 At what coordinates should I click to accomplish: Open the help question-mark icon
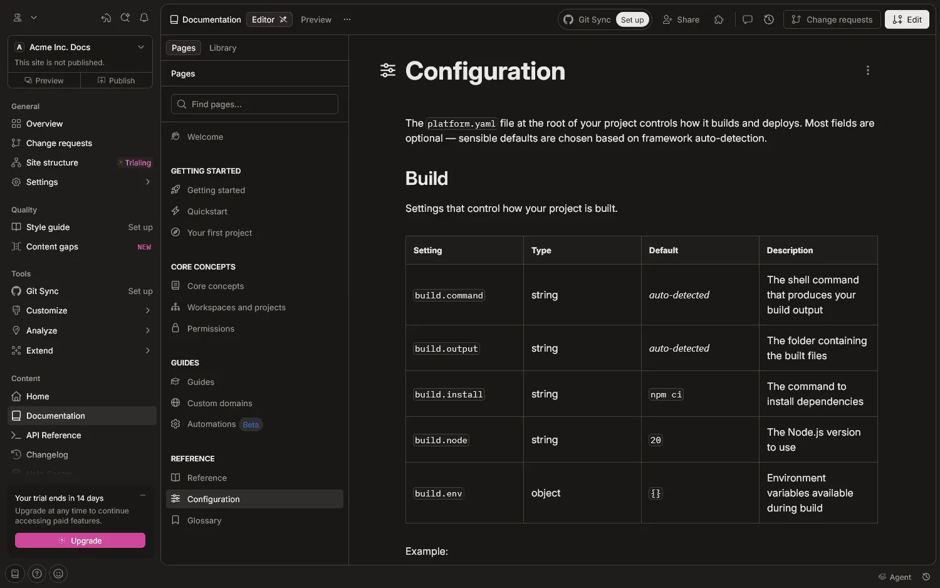click(37, 573)
